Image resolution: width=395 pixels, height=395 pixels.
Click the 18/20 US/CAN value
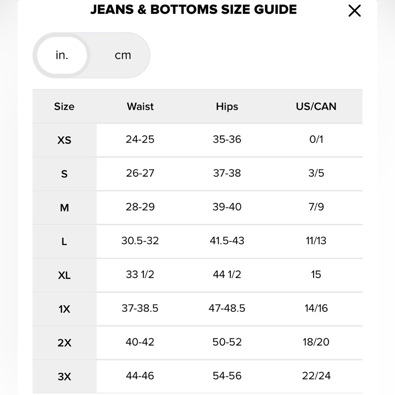tap(316, 342)
